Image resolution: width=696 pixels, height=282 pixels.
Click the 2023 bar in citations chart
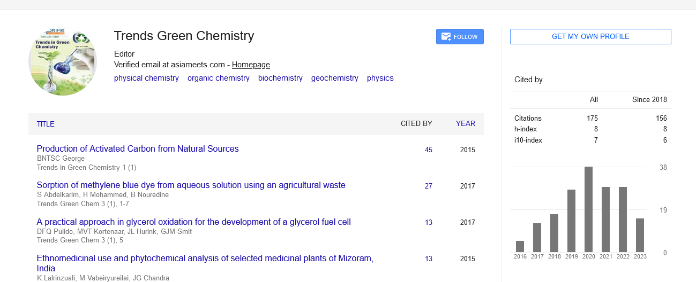640,235
